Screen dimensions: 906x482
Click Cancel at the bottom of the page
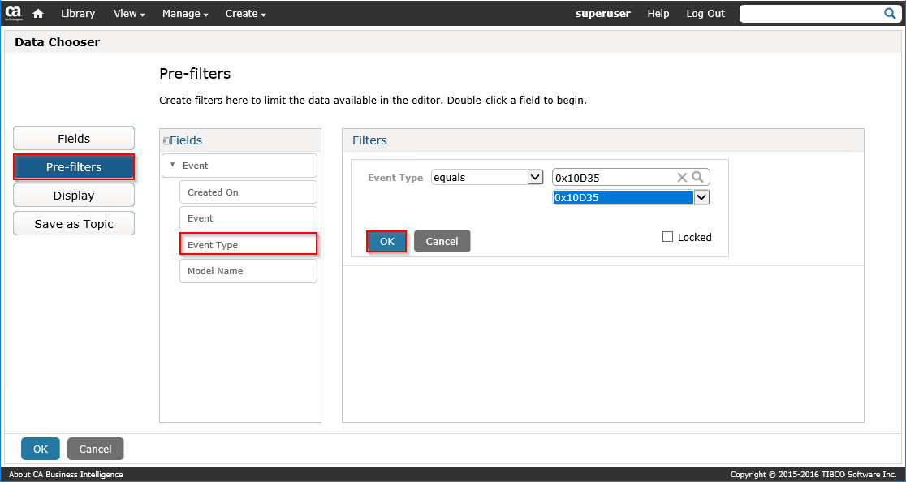point(95,449)
